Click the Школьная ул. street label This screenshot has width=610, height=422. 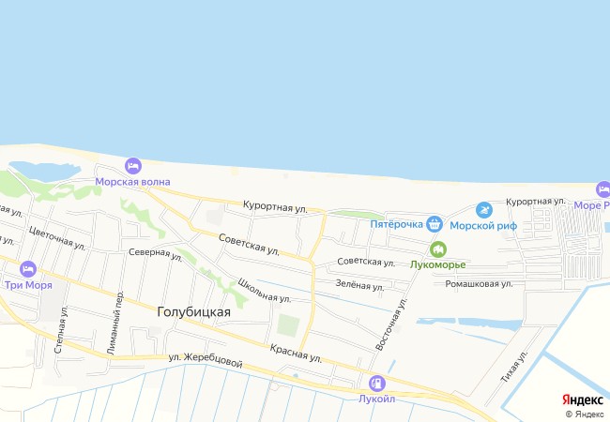click(x=264, y=291)
